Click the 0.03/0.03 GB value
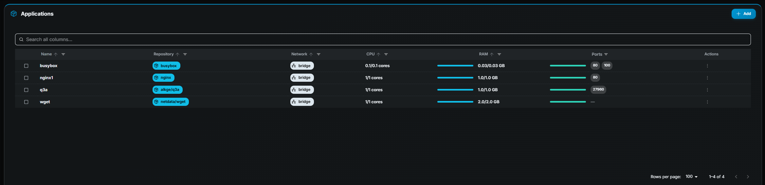 pos(491,66)
